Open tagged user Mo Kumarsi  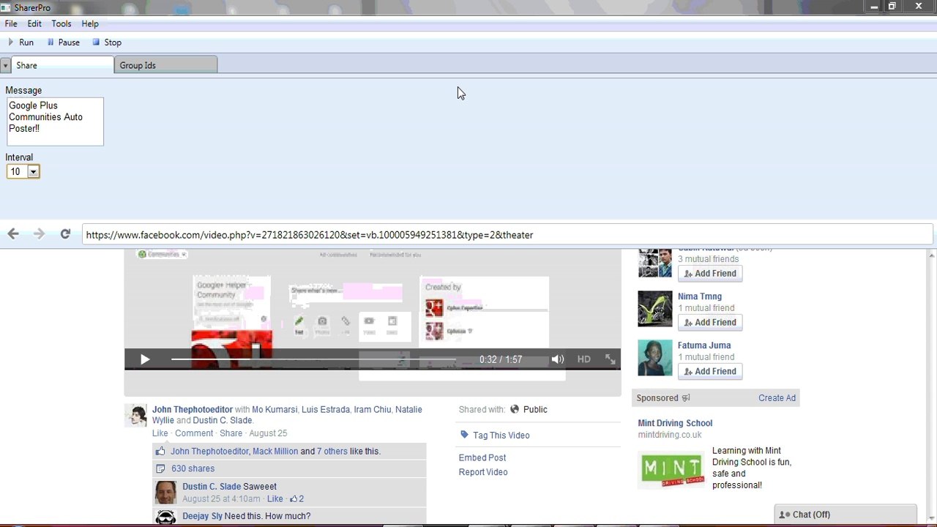pyautogui.click(x=275, y=410)
